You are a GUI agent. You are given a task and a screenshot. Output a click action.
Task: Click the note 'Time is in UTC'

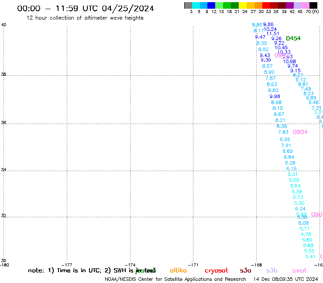[x=79, y=270]
